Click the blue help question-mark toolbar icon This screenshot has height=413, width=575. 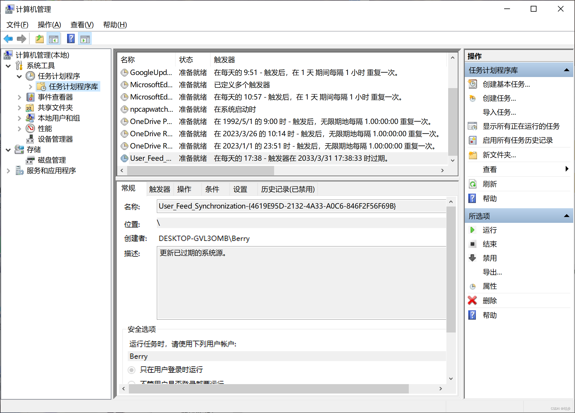click(71, 39)
